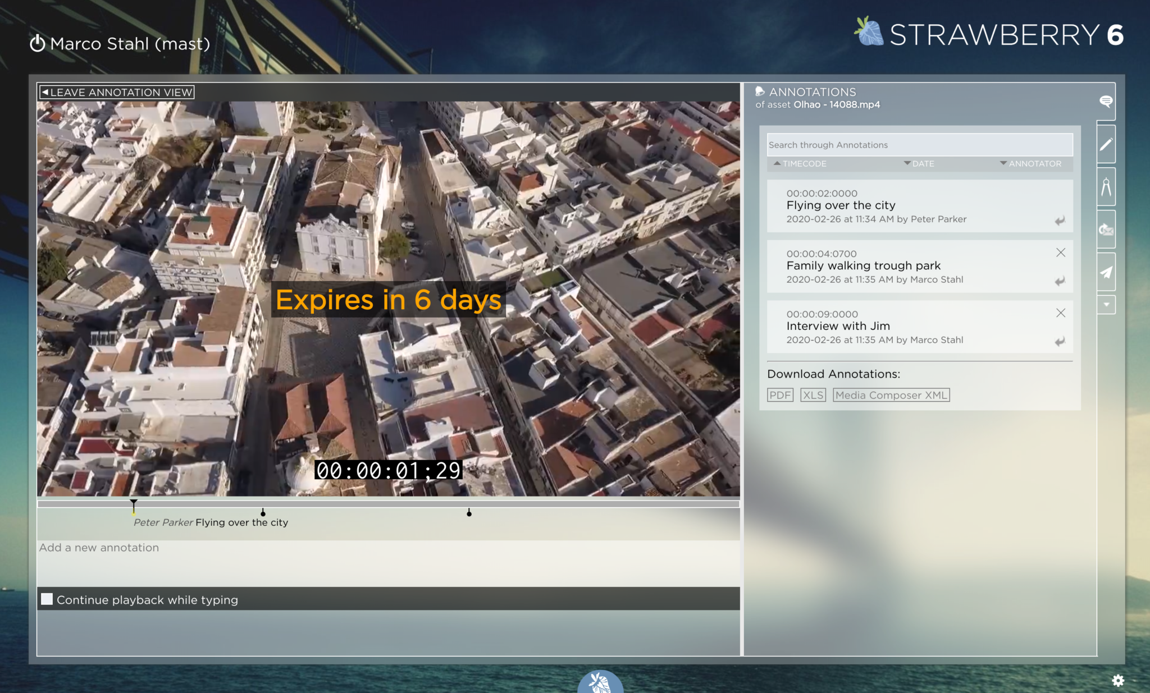Click timecode 00:00:02:0000

[x=822, y=193]
